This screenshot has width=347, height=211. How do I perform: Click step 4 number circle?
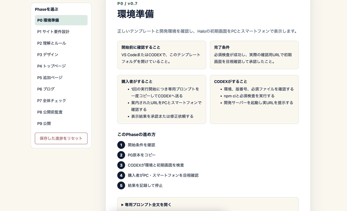(x=121, y=175)
